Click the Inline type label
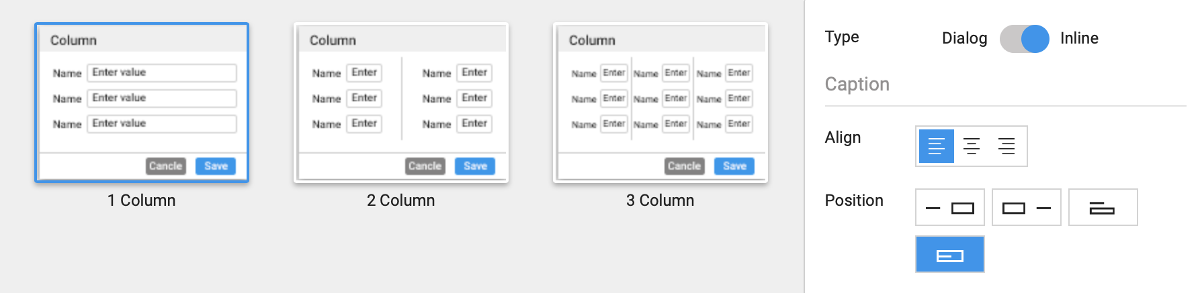Viewport: 1200px width, 293px height. point(1079,39)
